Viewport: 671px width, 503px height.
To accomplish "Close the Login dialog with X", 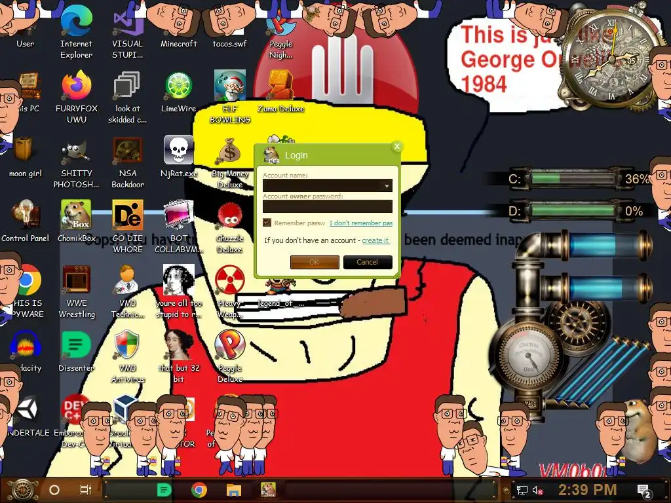I will pyautogui.click(x=396, y=147).
